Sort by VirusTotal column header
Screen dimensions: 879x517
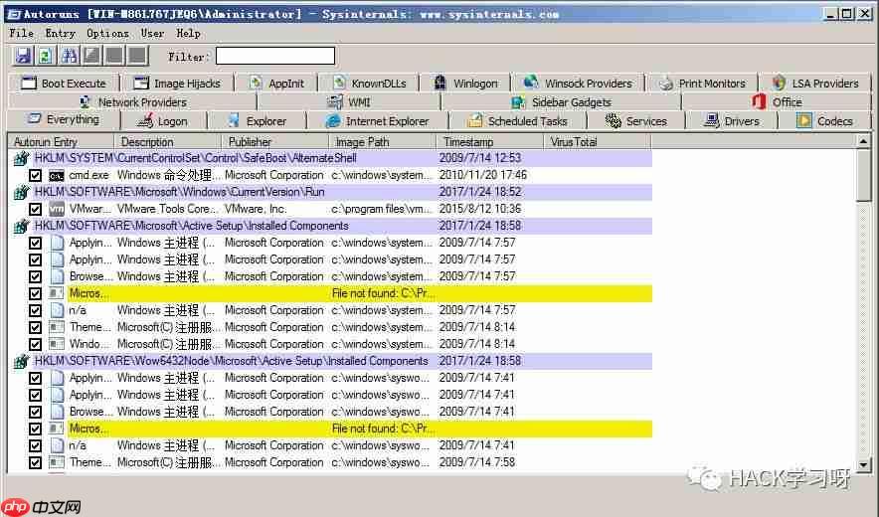tap(598, 142)
